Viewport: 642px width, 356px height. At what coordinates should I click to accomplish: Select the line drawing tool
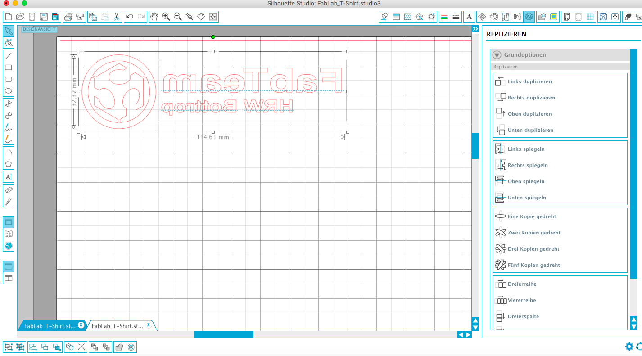click(x=9, y=56)
